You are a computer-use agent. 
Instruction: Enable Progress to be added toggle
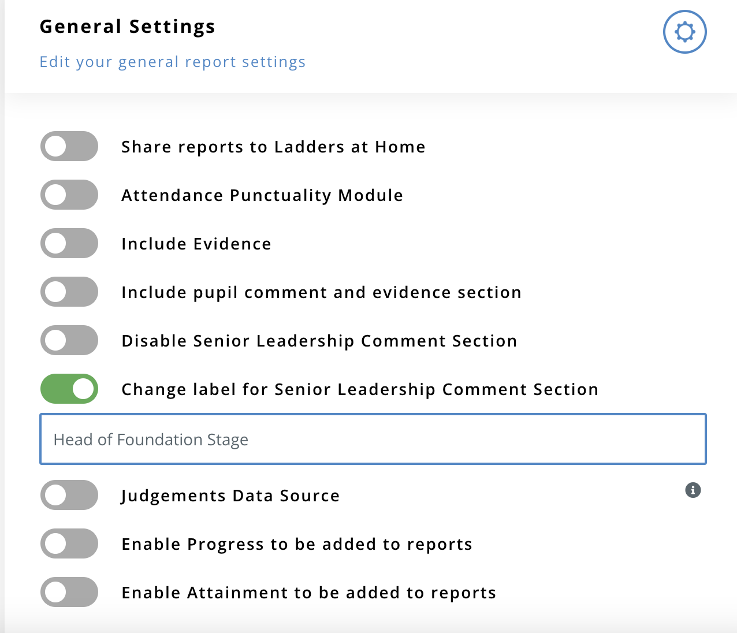(69, 543)
